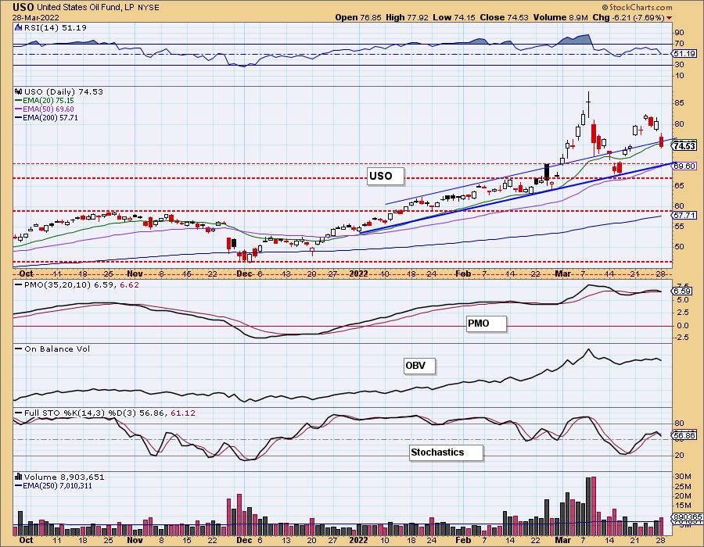
Task: Click the 57.71 price axis tag
Action: tap(684, 215)
